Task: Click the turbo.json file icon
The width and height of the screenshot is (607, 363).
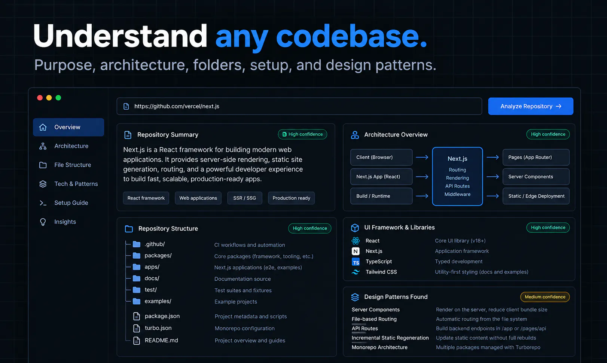Action: pos(137,328)
